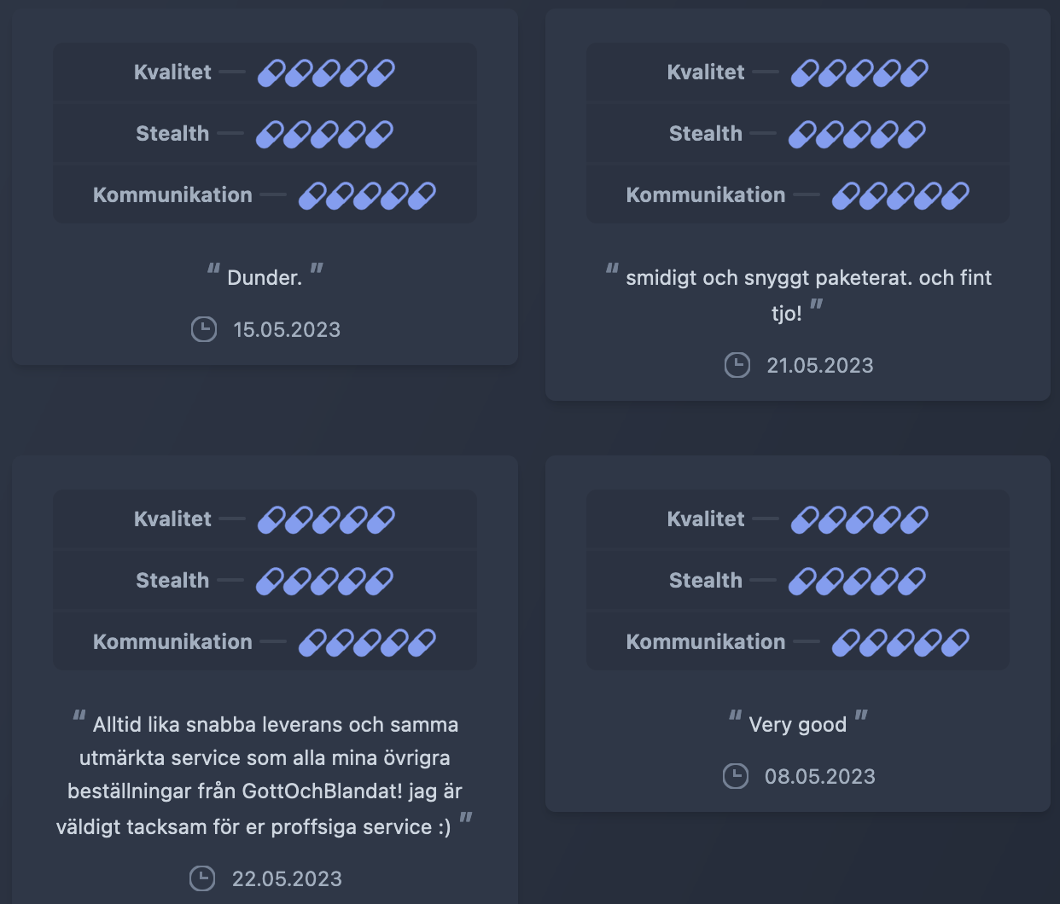Click the "Dunder." review text
Viewport: 1060px width, 904px height.
click(265, 278)
